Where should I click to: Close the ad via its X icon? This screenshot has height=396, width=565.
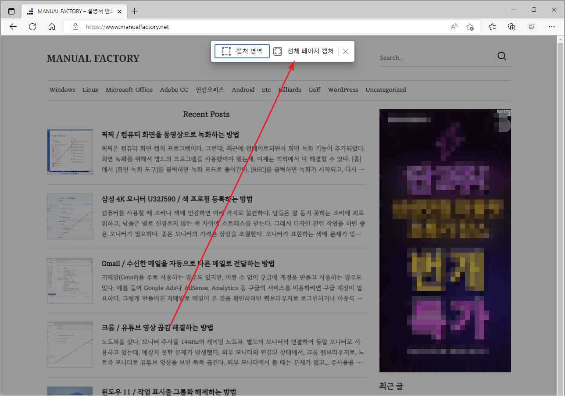click(508, 113)
